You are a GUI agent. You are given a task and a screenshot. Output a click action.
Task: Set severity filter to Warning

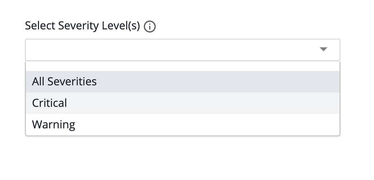tap(183, 125)
